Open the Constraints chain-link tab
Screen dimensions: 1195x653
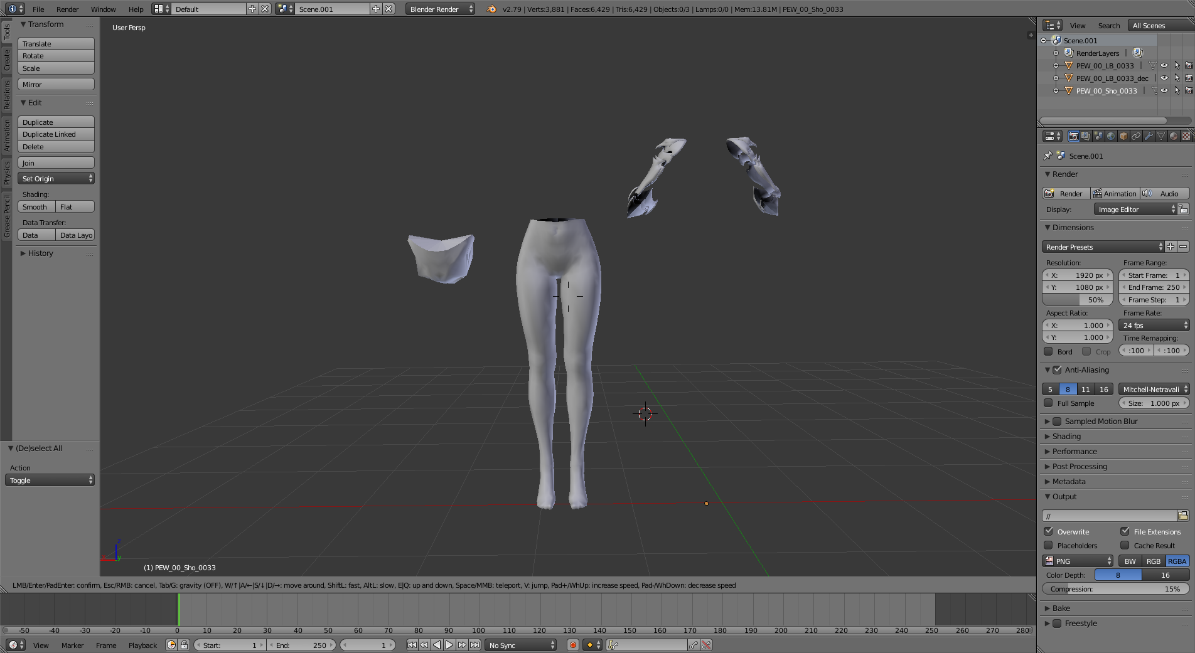click(1136, 136)
